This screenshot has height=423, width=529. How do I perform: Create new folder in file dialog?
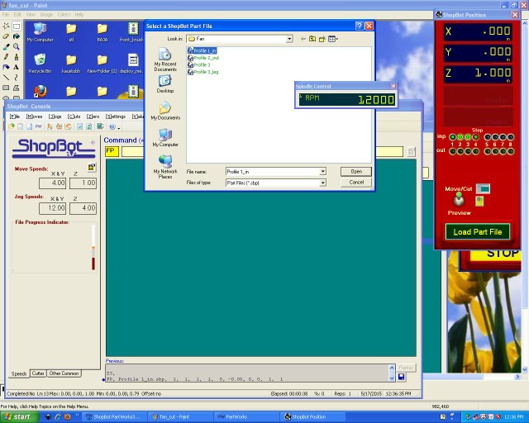point(322,39)
